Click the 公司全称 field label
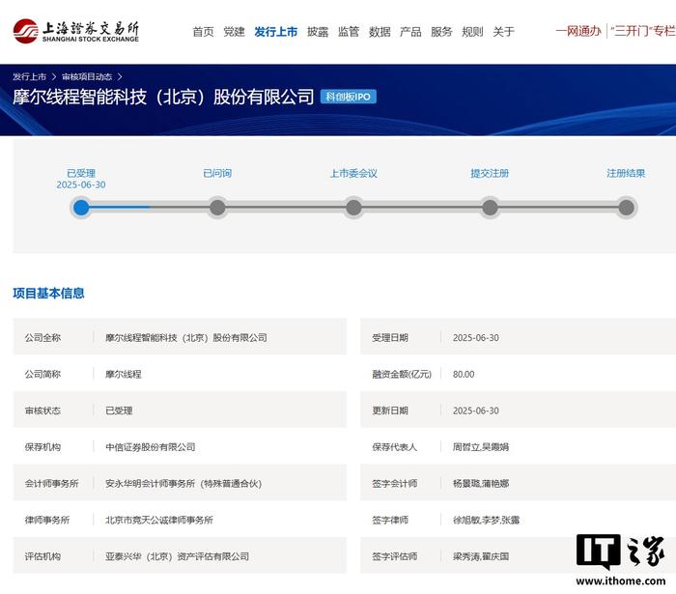Image resolution: width=676 pixels, height=594 pixels. click(x=42, y=337)
